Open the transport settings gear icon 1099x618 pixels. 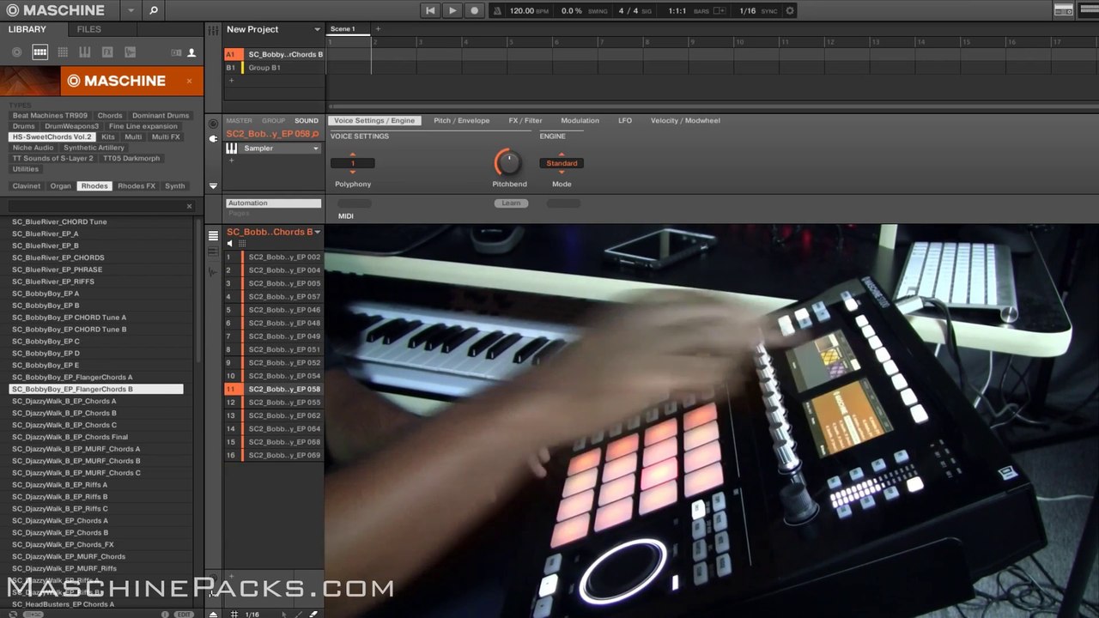pos(790,10)
